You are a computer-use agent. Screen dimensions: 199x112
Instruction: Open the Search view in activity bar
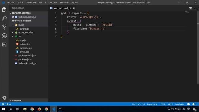pyautogui.click(x=4, y=18)
